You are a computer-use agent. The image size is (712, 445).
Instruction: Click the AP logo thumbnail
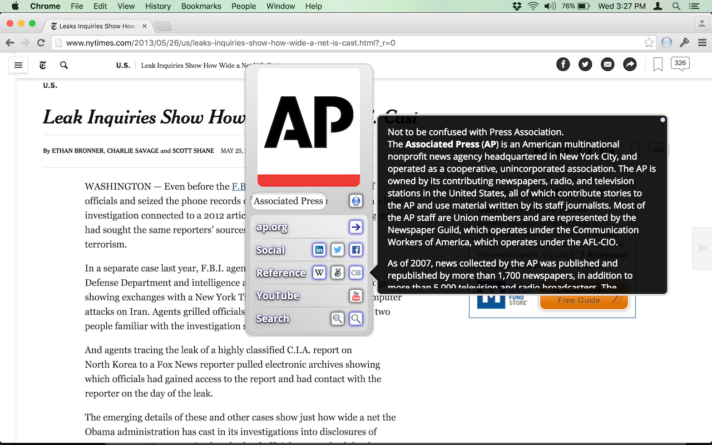(309, 127)
